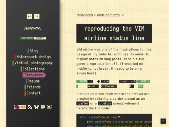Screen dimensions: 169x127
Task: Click the purple blob badge in sidebar
Action: 20,107
